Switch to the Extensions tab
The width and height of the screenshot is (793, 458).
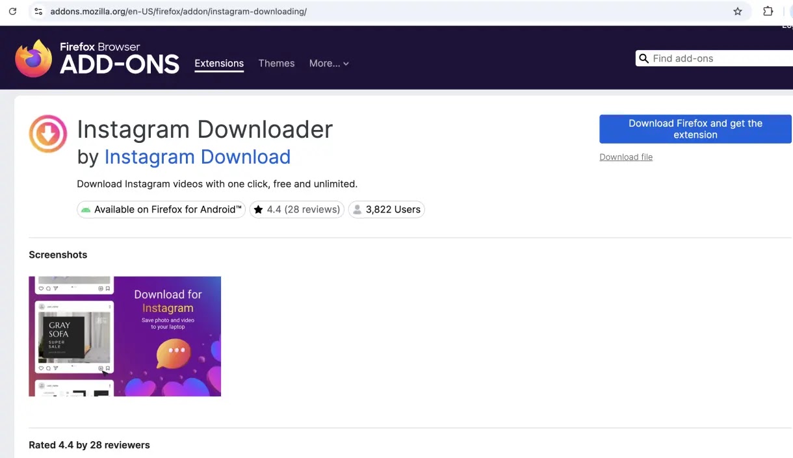219,63
